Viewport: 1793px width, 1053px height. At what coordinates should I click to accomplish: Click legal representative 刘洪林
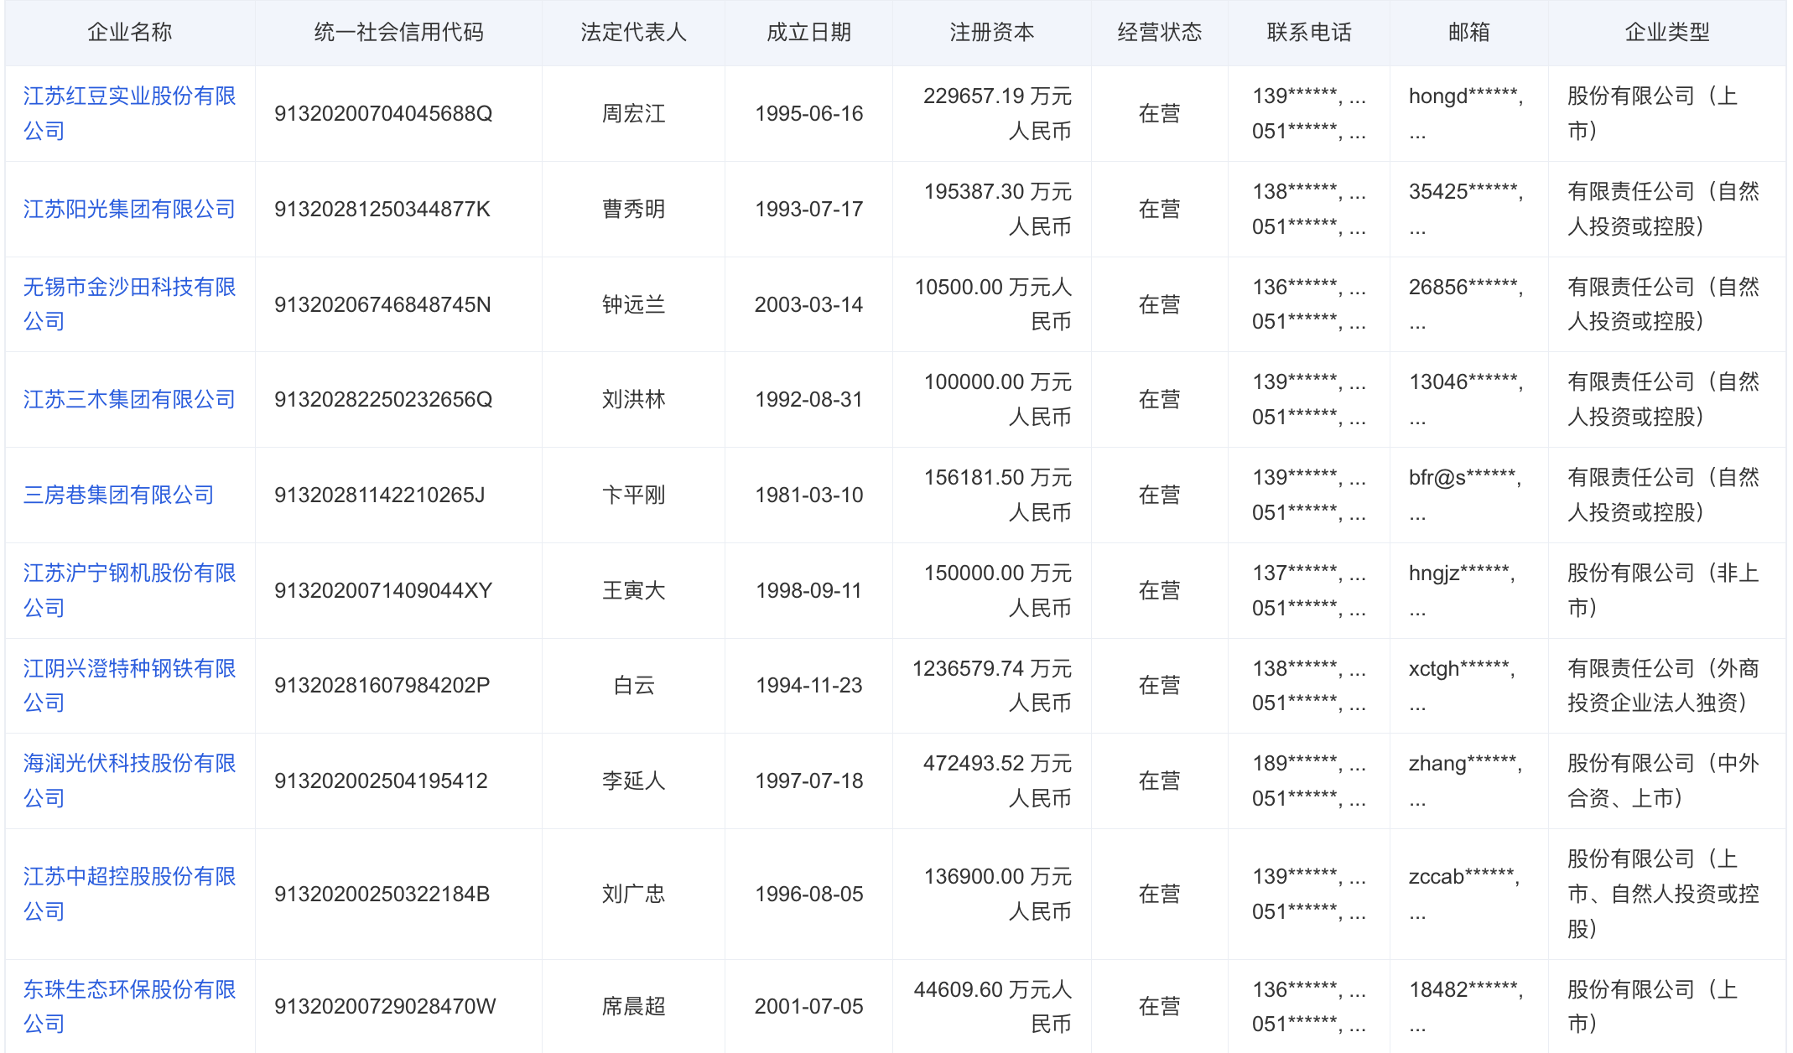[634, 399]
